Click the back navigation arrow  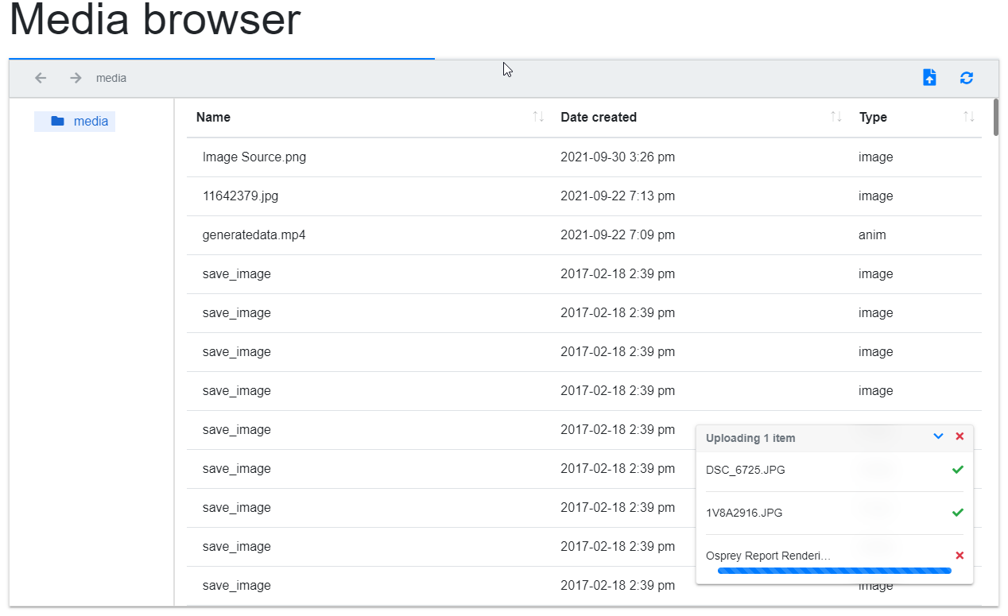(41, 78)
